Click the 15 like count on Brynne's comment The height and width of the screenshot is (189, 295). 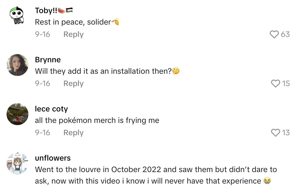(286, 83)
